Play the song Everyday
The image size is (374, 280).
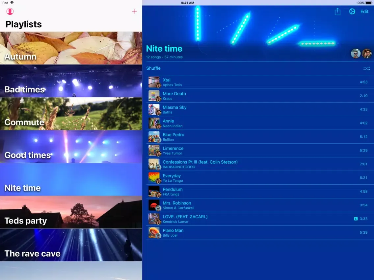click(x=260, y=178)
